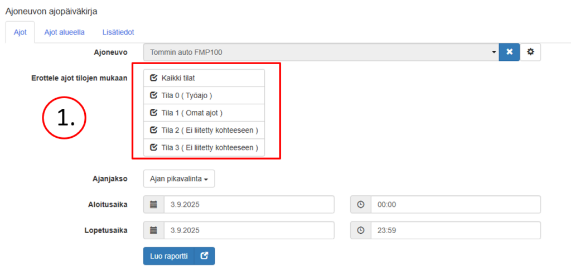The width and height of the screenshot is (571, 275).
Task: Click the clock icon beside 00:00
Action: (x=361, y=205)
